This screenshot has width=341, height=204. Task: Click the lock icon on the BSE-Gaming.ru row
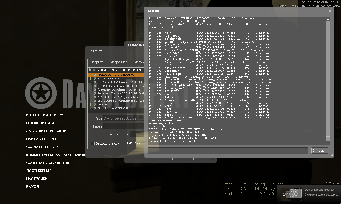tap(91, 101)
